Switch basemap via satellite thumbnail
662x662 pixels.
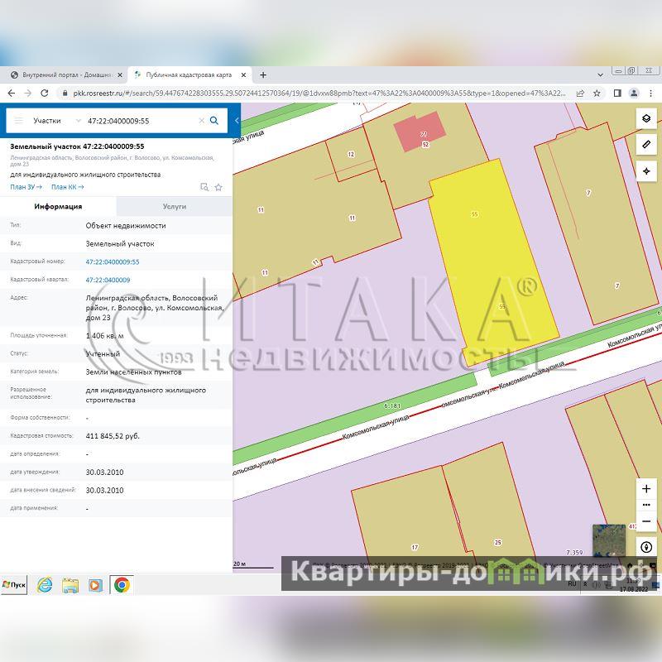tap(609, 540)
